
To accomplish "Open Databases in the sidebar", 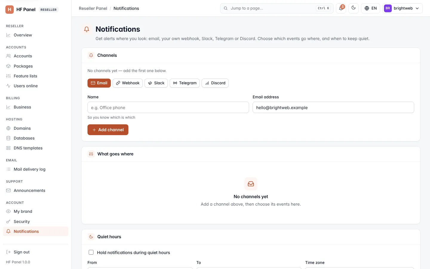I will (36, 138).
